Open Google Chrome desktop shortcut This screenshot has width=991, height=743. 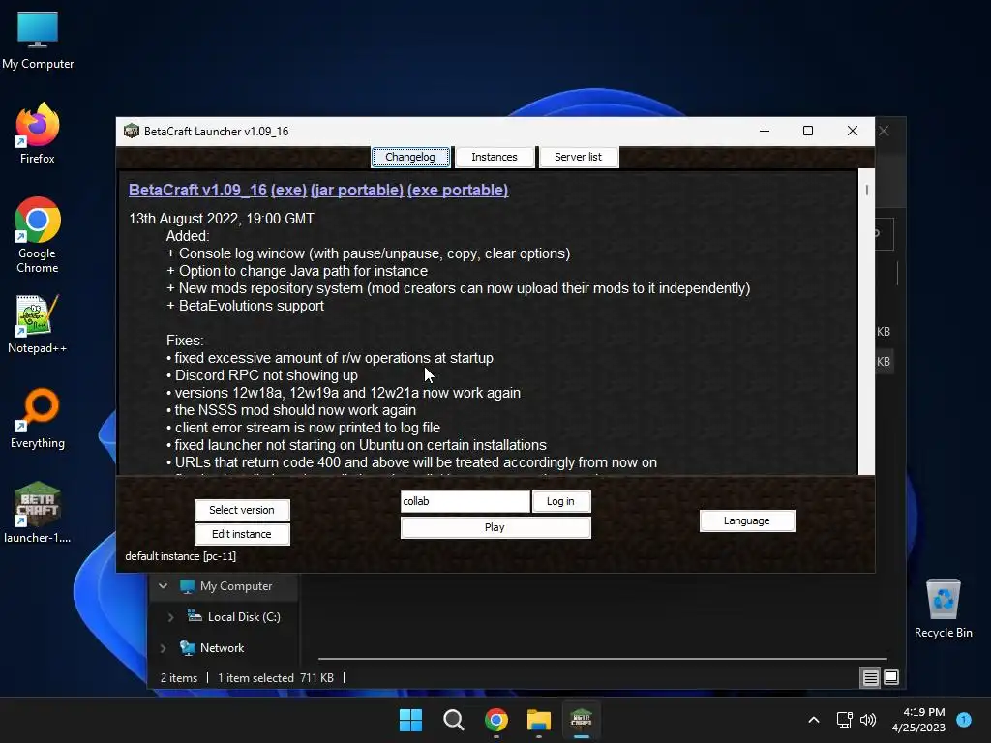(38, 235)
